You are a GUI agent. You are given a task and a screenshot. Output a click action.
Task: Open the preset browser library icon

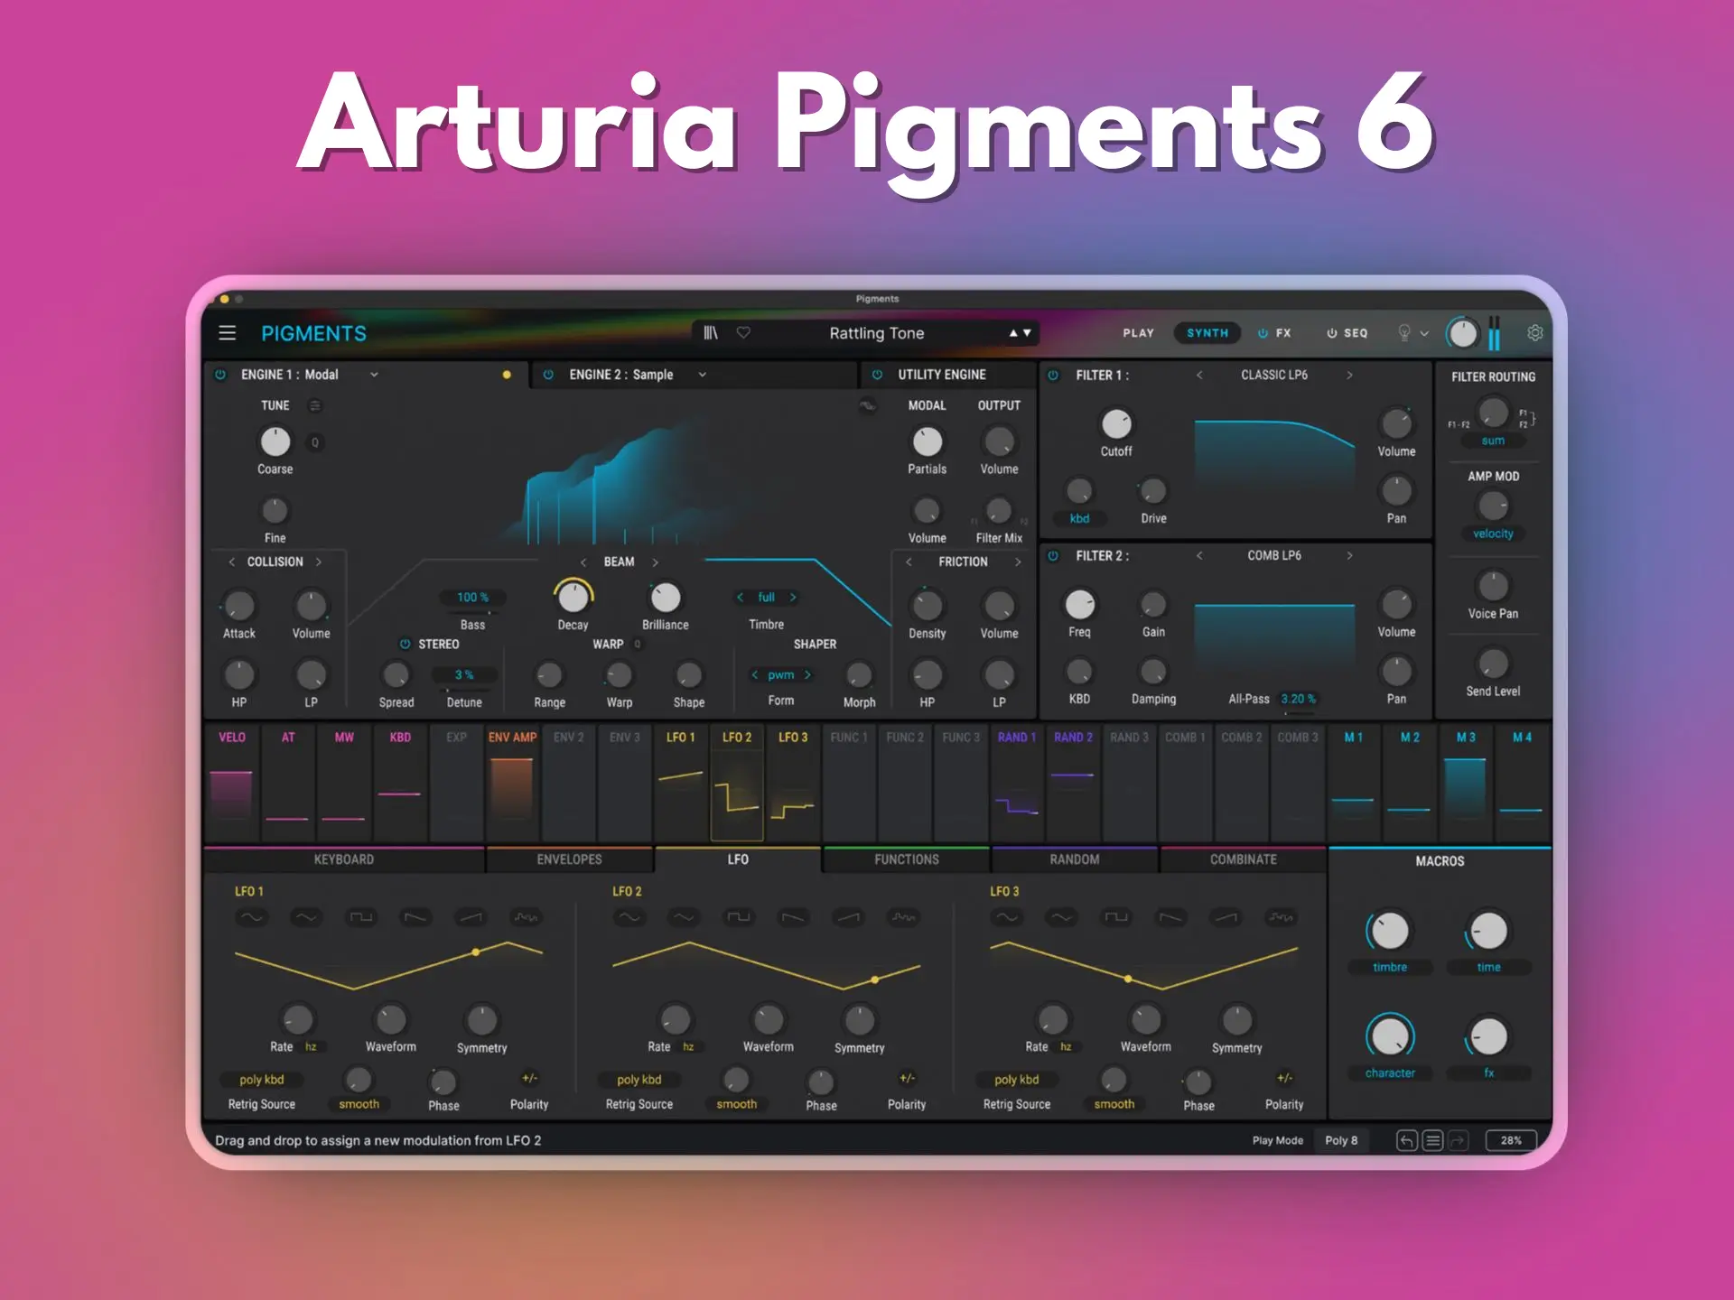711,333
